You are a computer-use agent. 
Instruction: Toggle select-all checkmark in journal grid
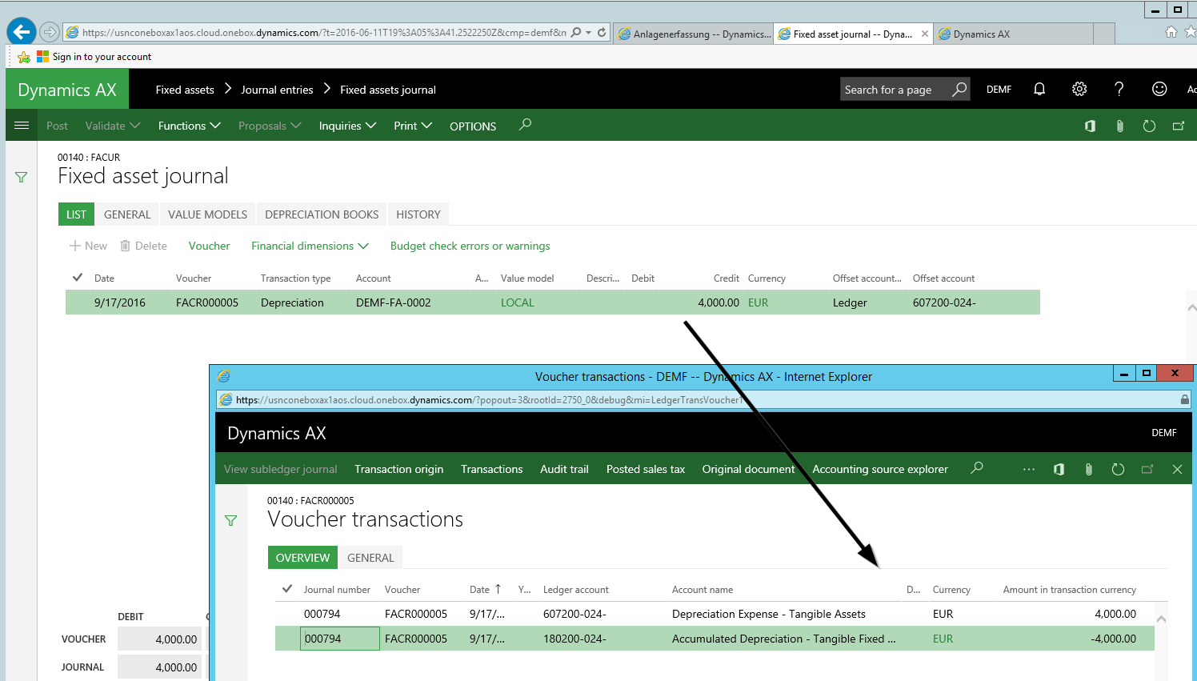tap(78, 278)
